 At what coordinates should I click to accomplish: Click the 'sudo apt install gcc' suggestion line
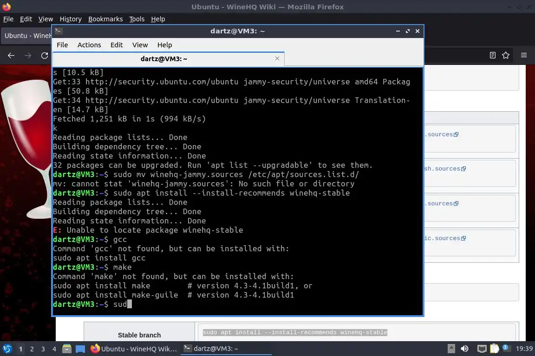click(99, 258)
